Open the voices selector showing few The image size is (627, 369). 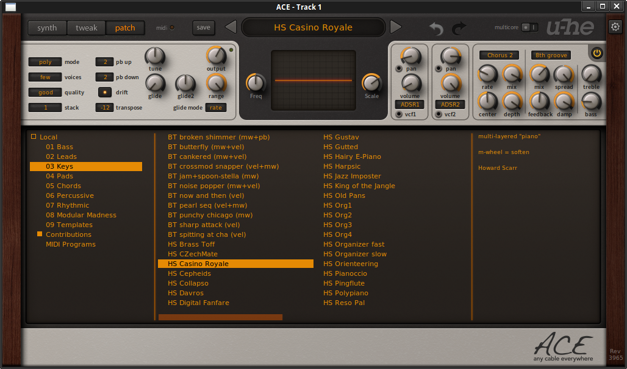coord(45,77)
